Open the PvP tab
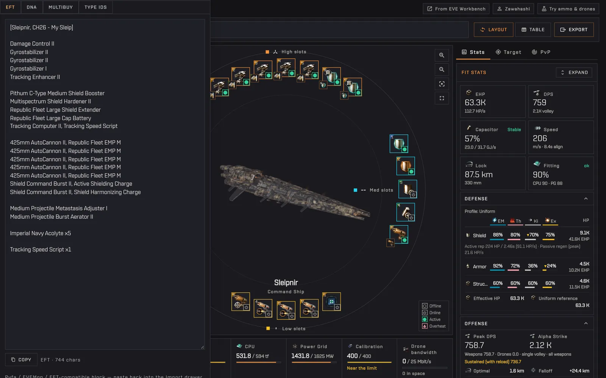 [x=541, y=52]
